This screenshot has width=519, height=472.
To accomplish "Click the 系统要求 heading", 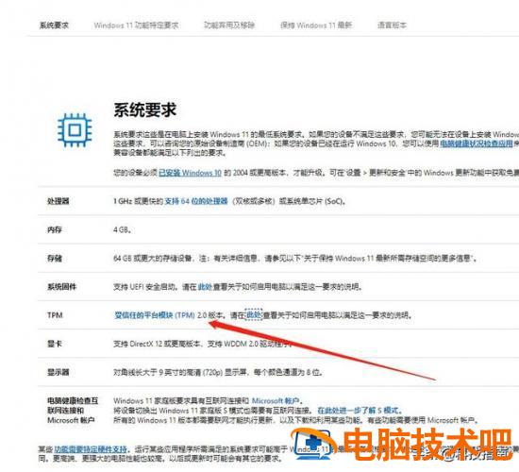I will coord(144,110).
